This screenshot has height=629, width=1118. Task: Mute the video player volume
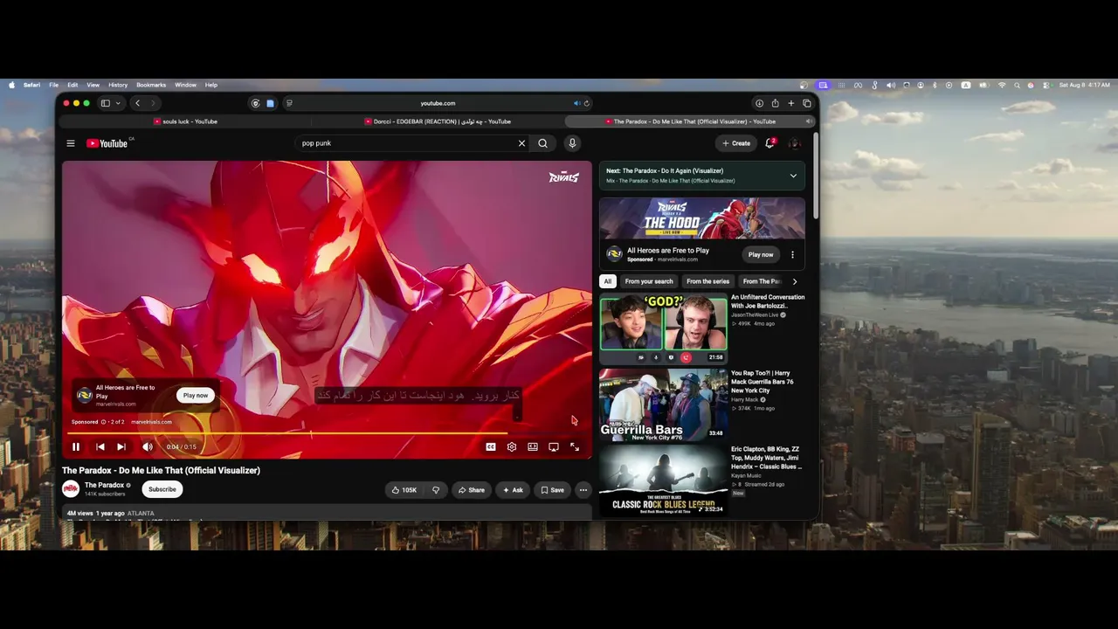(148, 446)
